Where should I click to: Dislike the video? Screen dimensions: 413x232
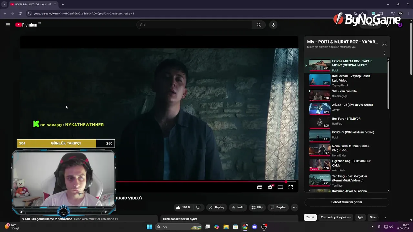click(198, 207)
